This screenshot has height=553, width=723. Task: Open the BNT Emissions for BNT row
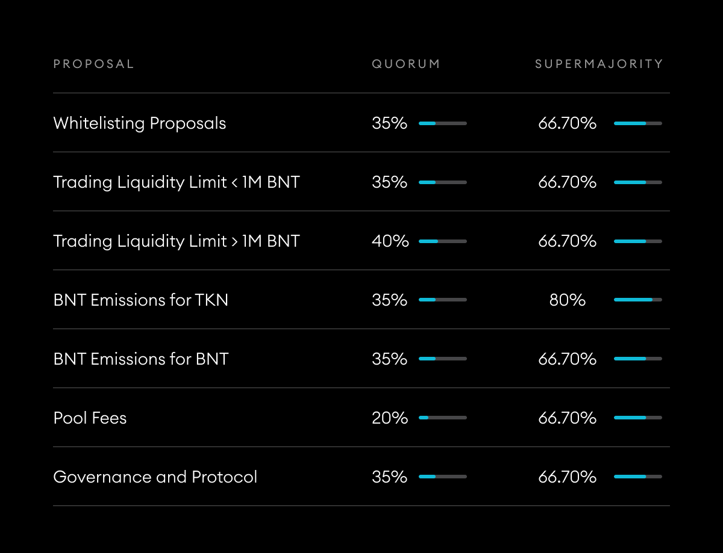tap(141, 359)
